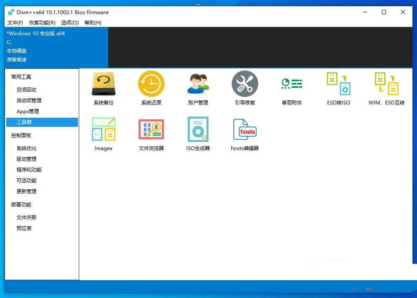This screenshot has height=298, width=417.
Task: Open the 帮助(H) menu
Action: [x=92, y=23]
